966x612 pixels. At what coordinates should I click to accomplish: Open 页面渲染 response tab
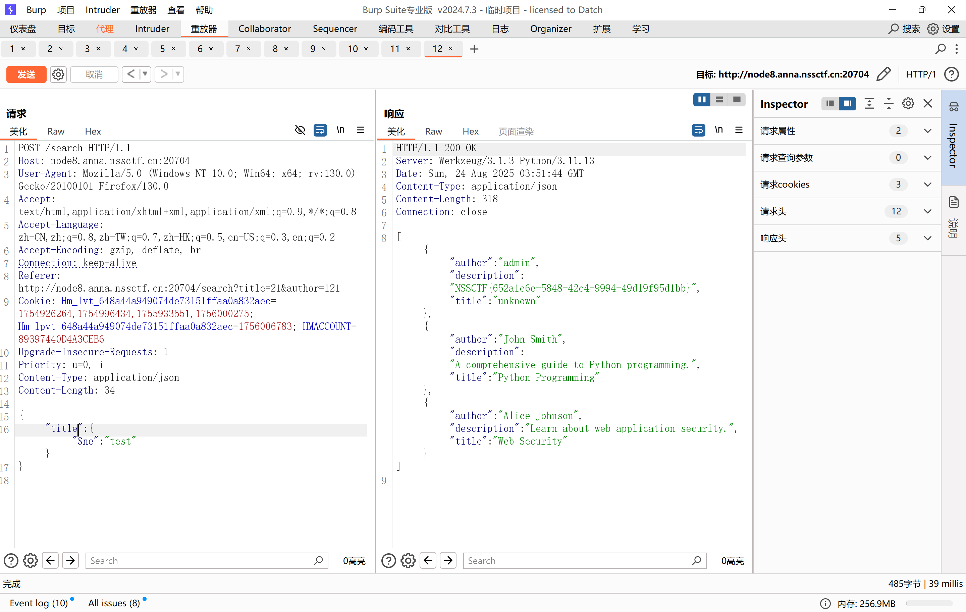click(x=516, y=131)
